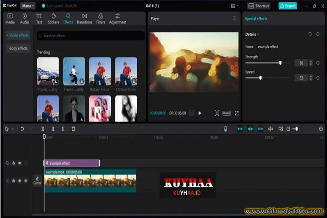The height and width of the screenshot is (218, 327).
Task: Click the Export button
Action: tap(288, 6)
